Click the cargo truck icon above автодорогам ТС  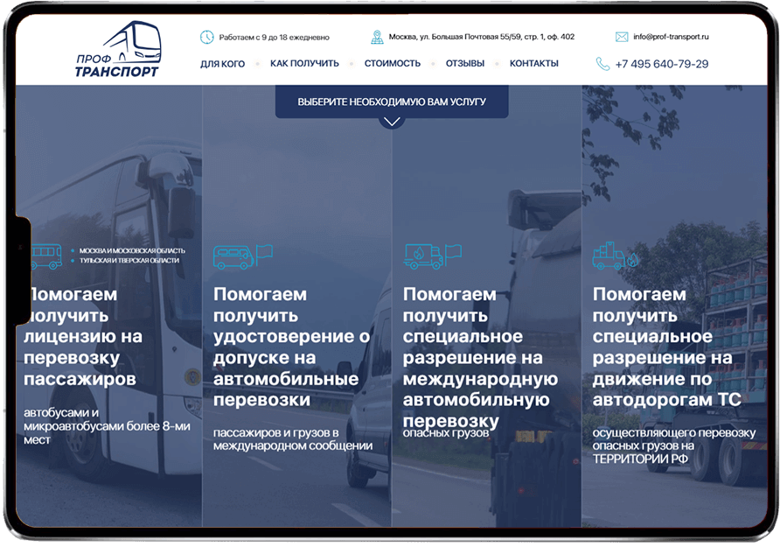(615, 256)
